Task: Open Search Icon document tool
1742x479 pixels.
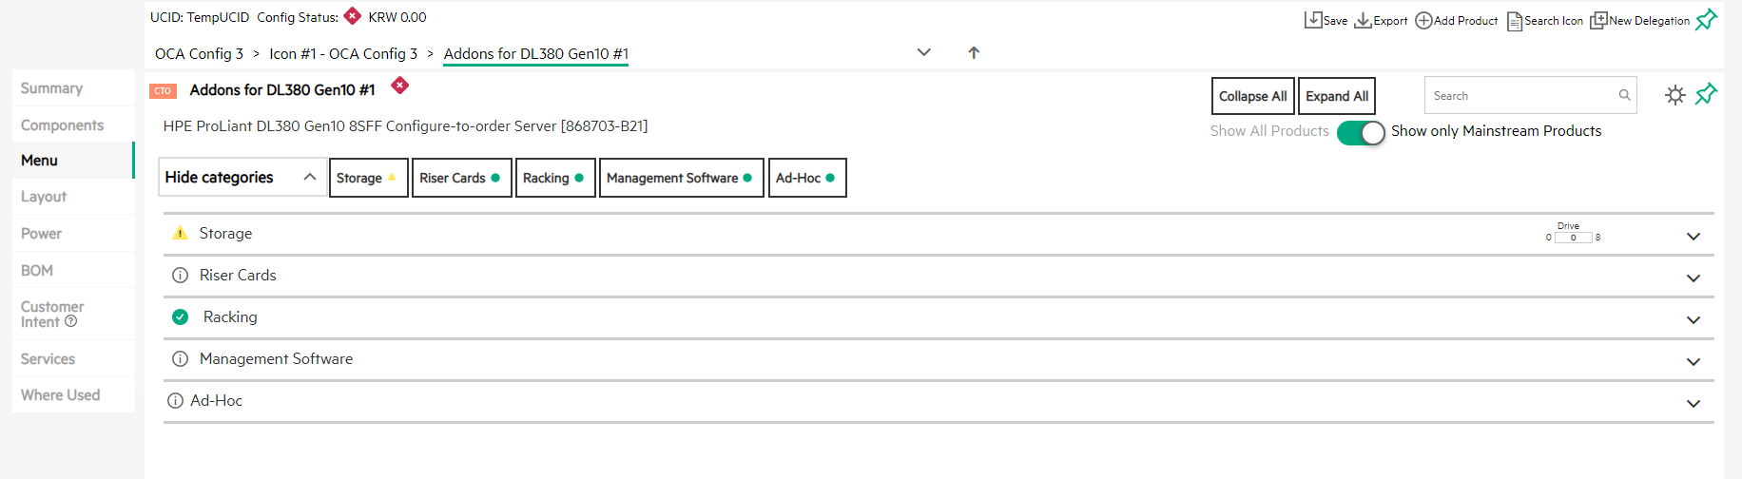Action: click(x=1515, y=21)
